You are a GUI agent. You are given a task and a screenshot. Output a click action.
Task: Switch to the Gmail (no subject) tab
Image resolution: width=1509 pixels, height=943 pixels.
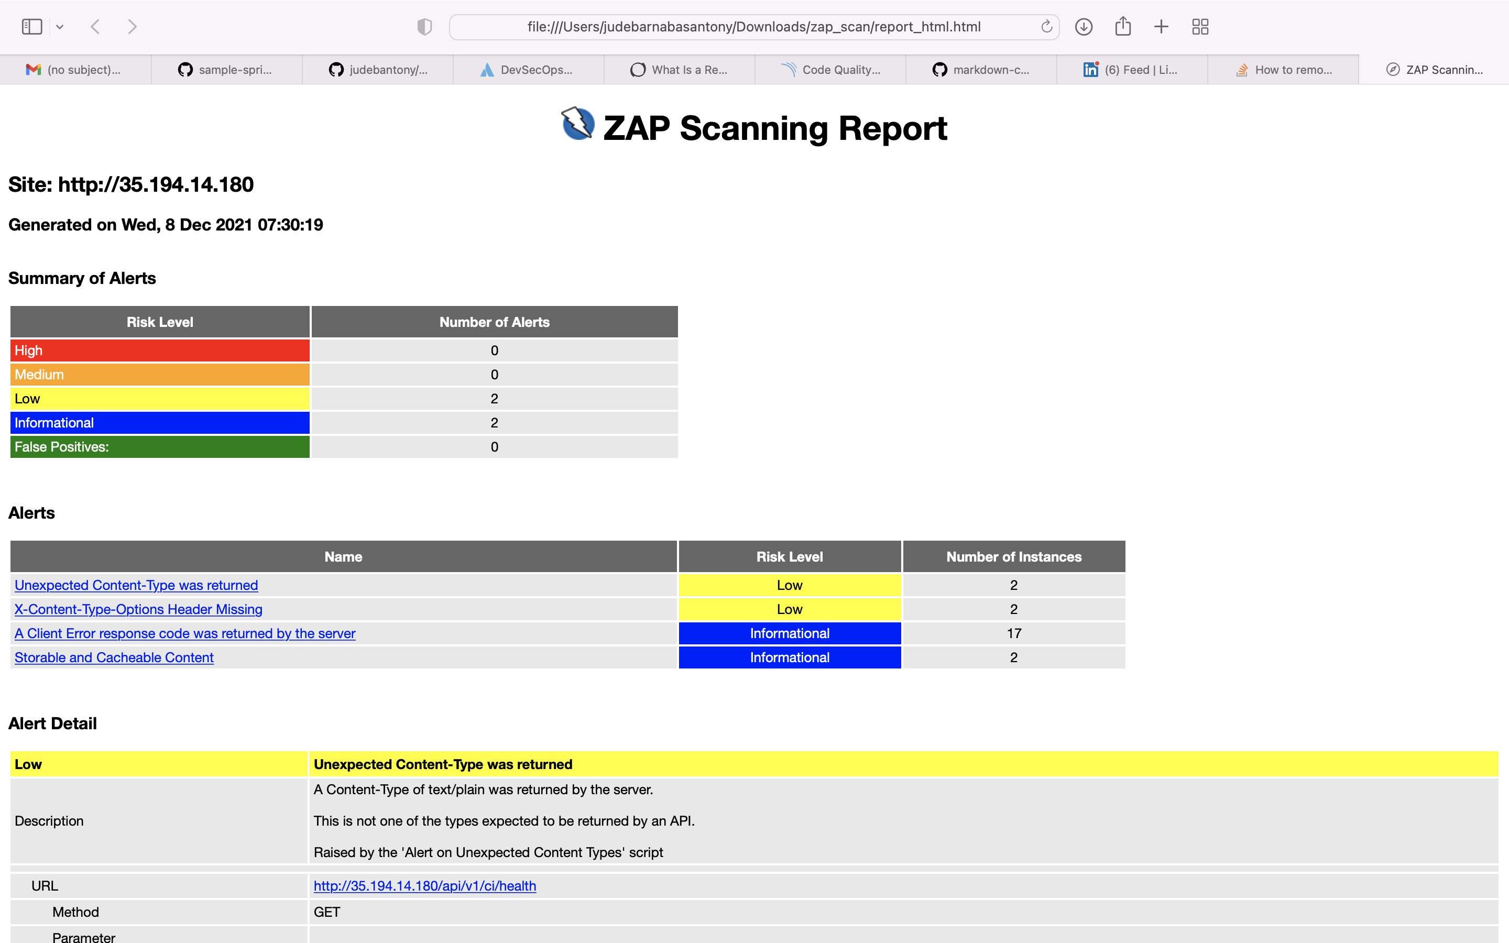click(x=75, y=70)
